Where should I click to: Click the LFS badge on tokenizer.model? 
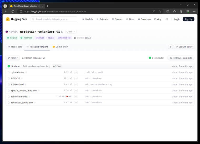coord(69,97)
